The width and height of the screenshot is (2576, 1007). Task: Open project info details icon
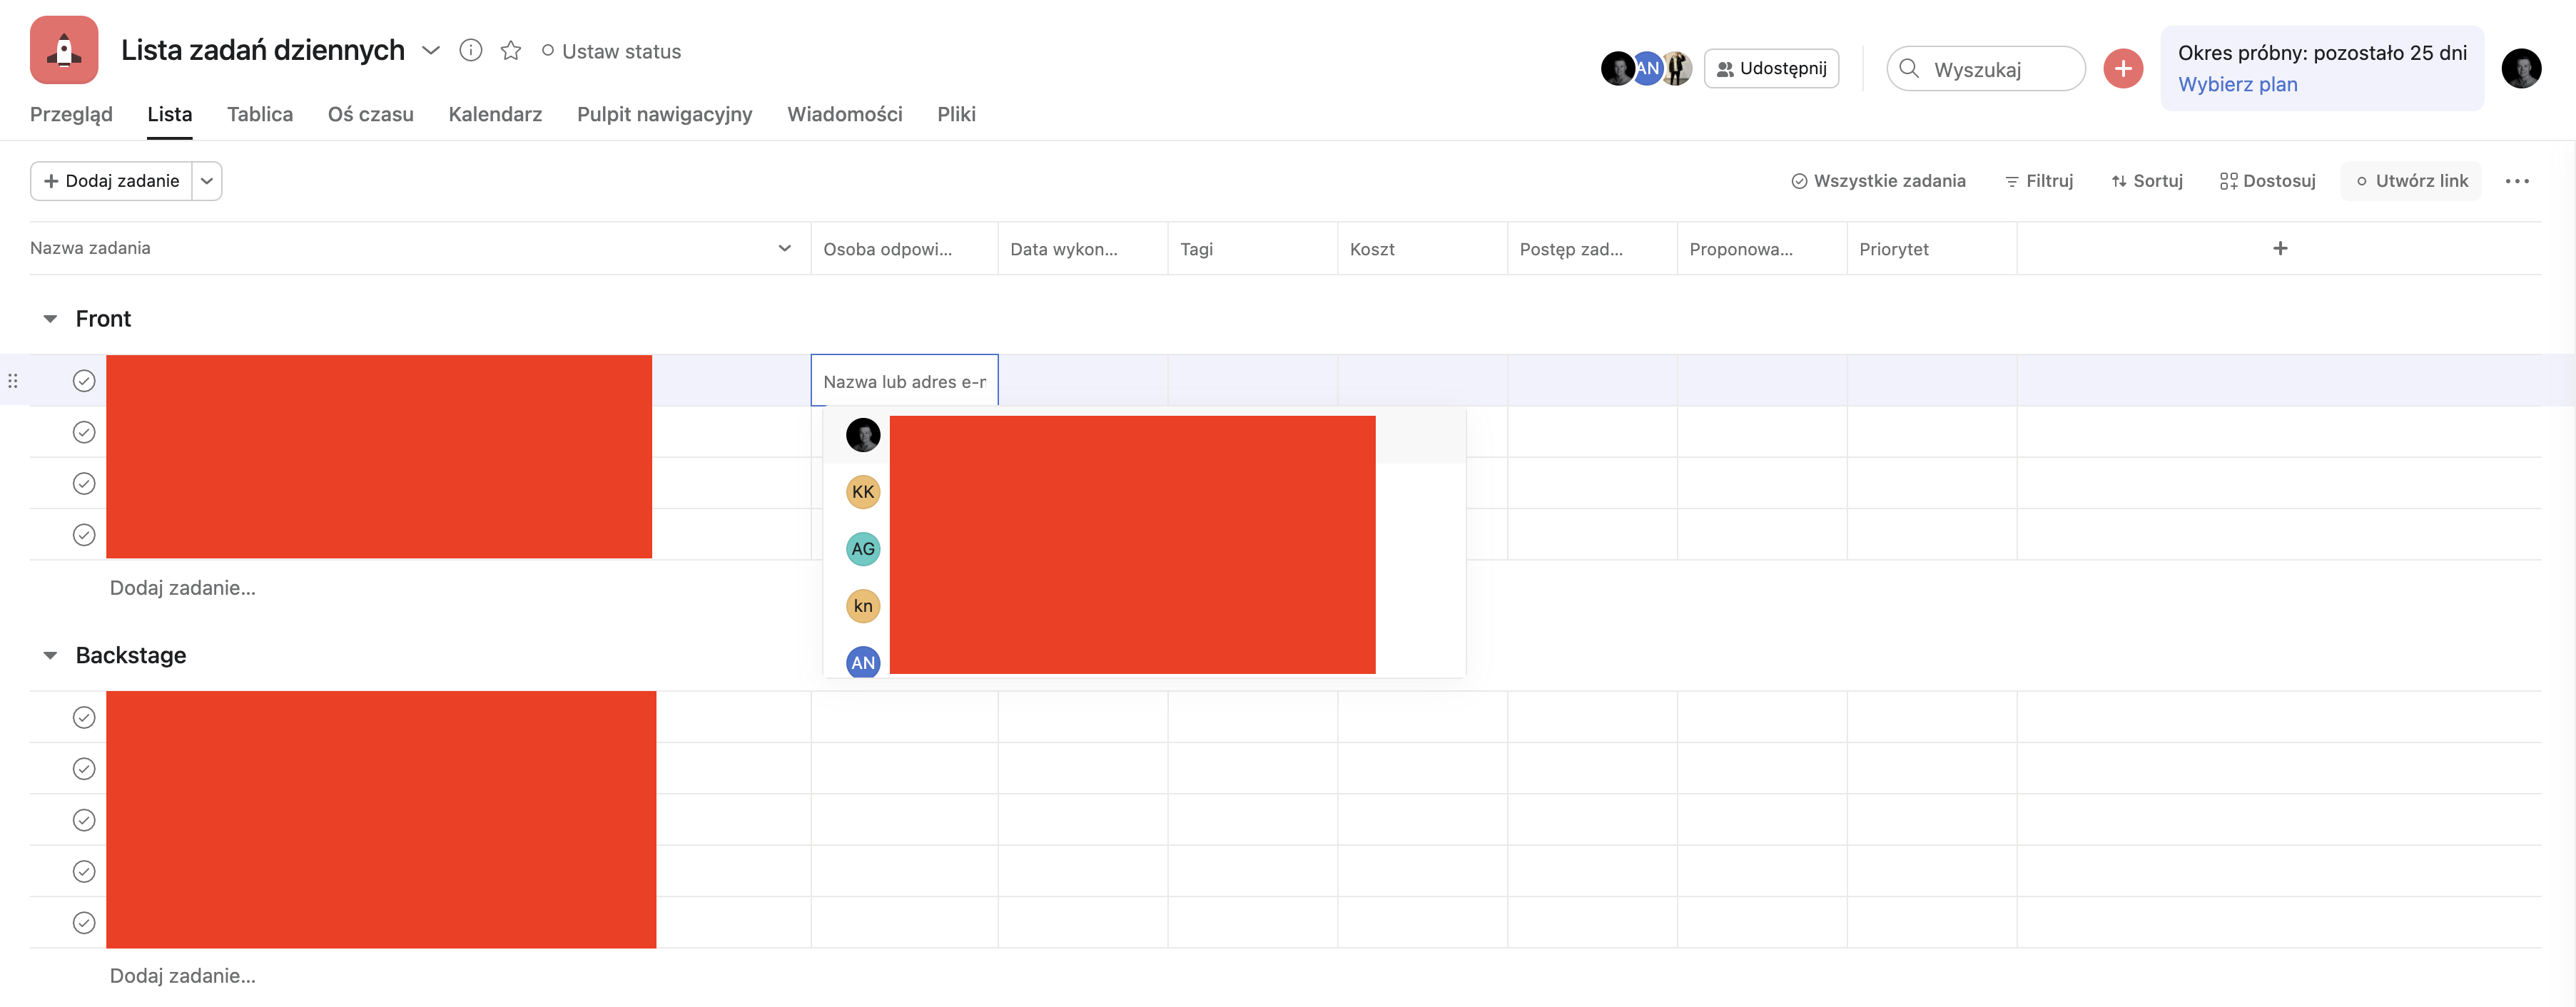coord(470,50)
